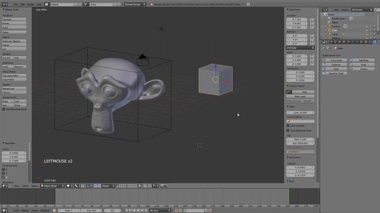Open the Scene properties tab icon
This screenshot has width=380, height=213.
[x=335, y=42]
